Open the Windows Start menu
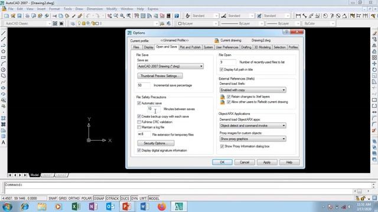 pyautogui.click(x=7, y=207)
